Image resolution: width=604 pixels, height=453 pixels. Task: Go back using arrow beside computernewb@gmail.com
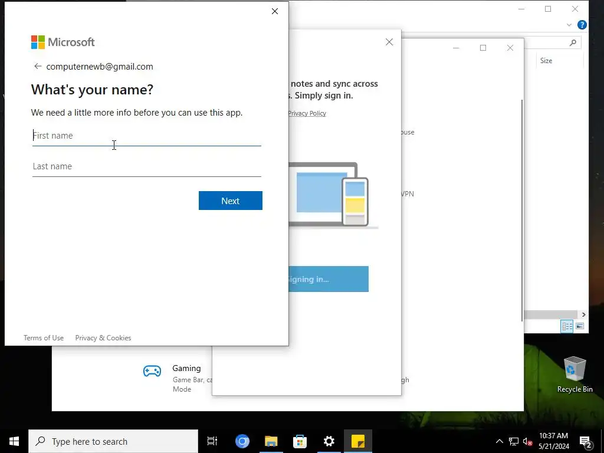37,66
